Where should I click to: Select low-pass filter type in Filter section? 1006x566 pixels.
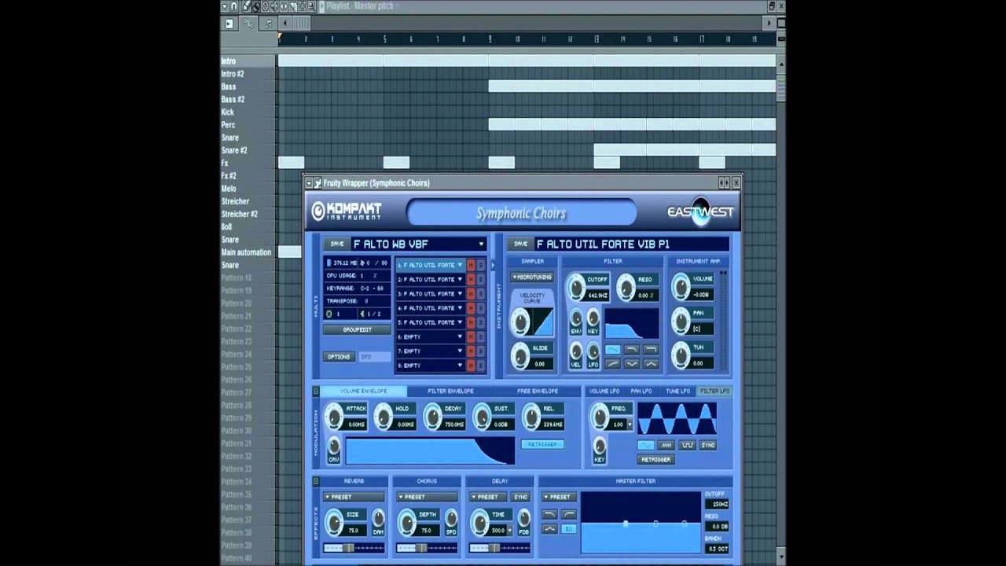click(612, 349)
